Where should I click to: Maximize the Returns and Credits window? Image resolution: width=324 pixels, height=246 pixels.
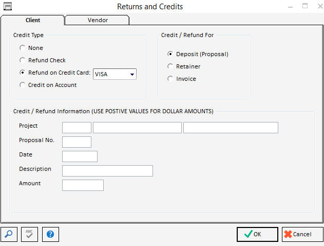[304, 6]
